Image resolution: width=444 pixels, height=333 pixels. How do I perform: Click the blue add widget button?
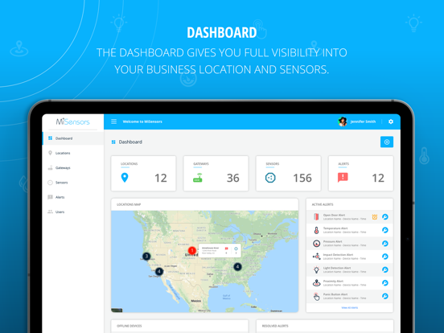(387, 142)
